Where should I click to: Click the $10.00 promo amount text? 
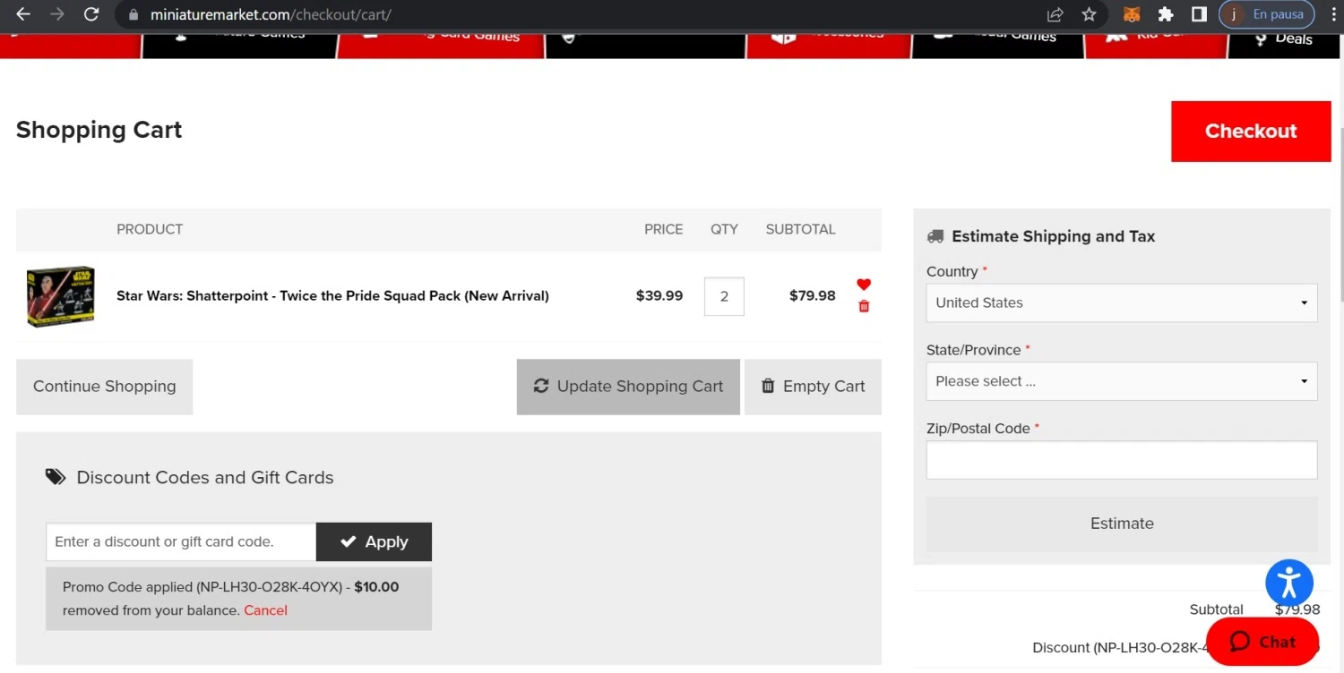376,587
